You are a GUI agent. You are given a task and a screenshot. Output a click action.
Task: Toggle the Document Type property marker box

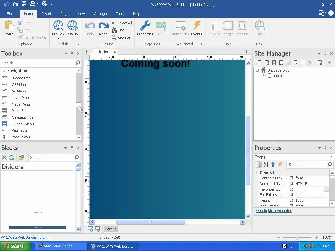click(291, 184)
